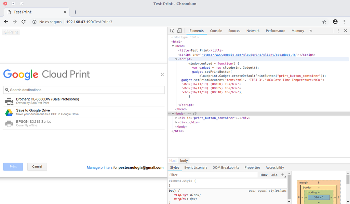350x204 pixels.
Task: Collapse the inline script node
Action: pos(176,59)
